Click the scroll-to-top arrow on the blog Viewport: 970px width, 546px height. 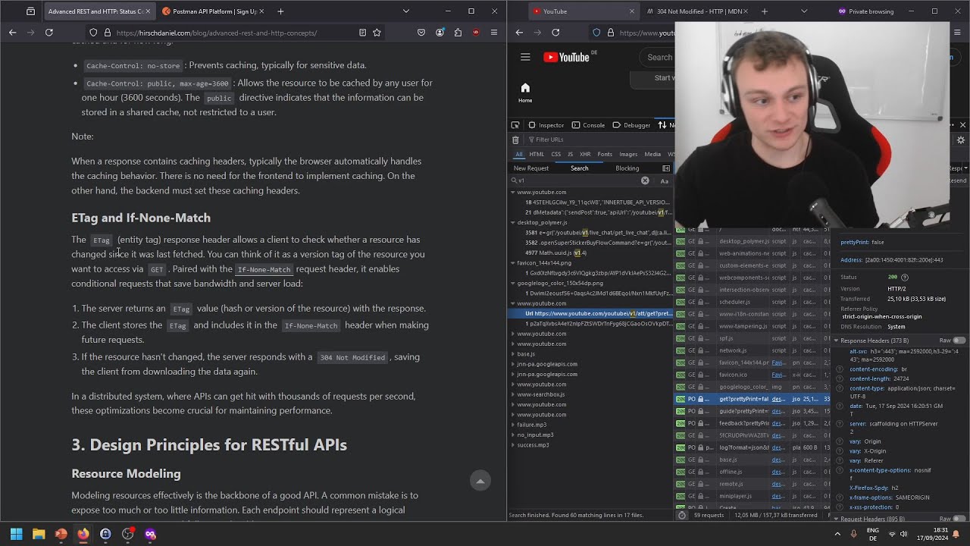pyautogui.click(x=480, y=481)
